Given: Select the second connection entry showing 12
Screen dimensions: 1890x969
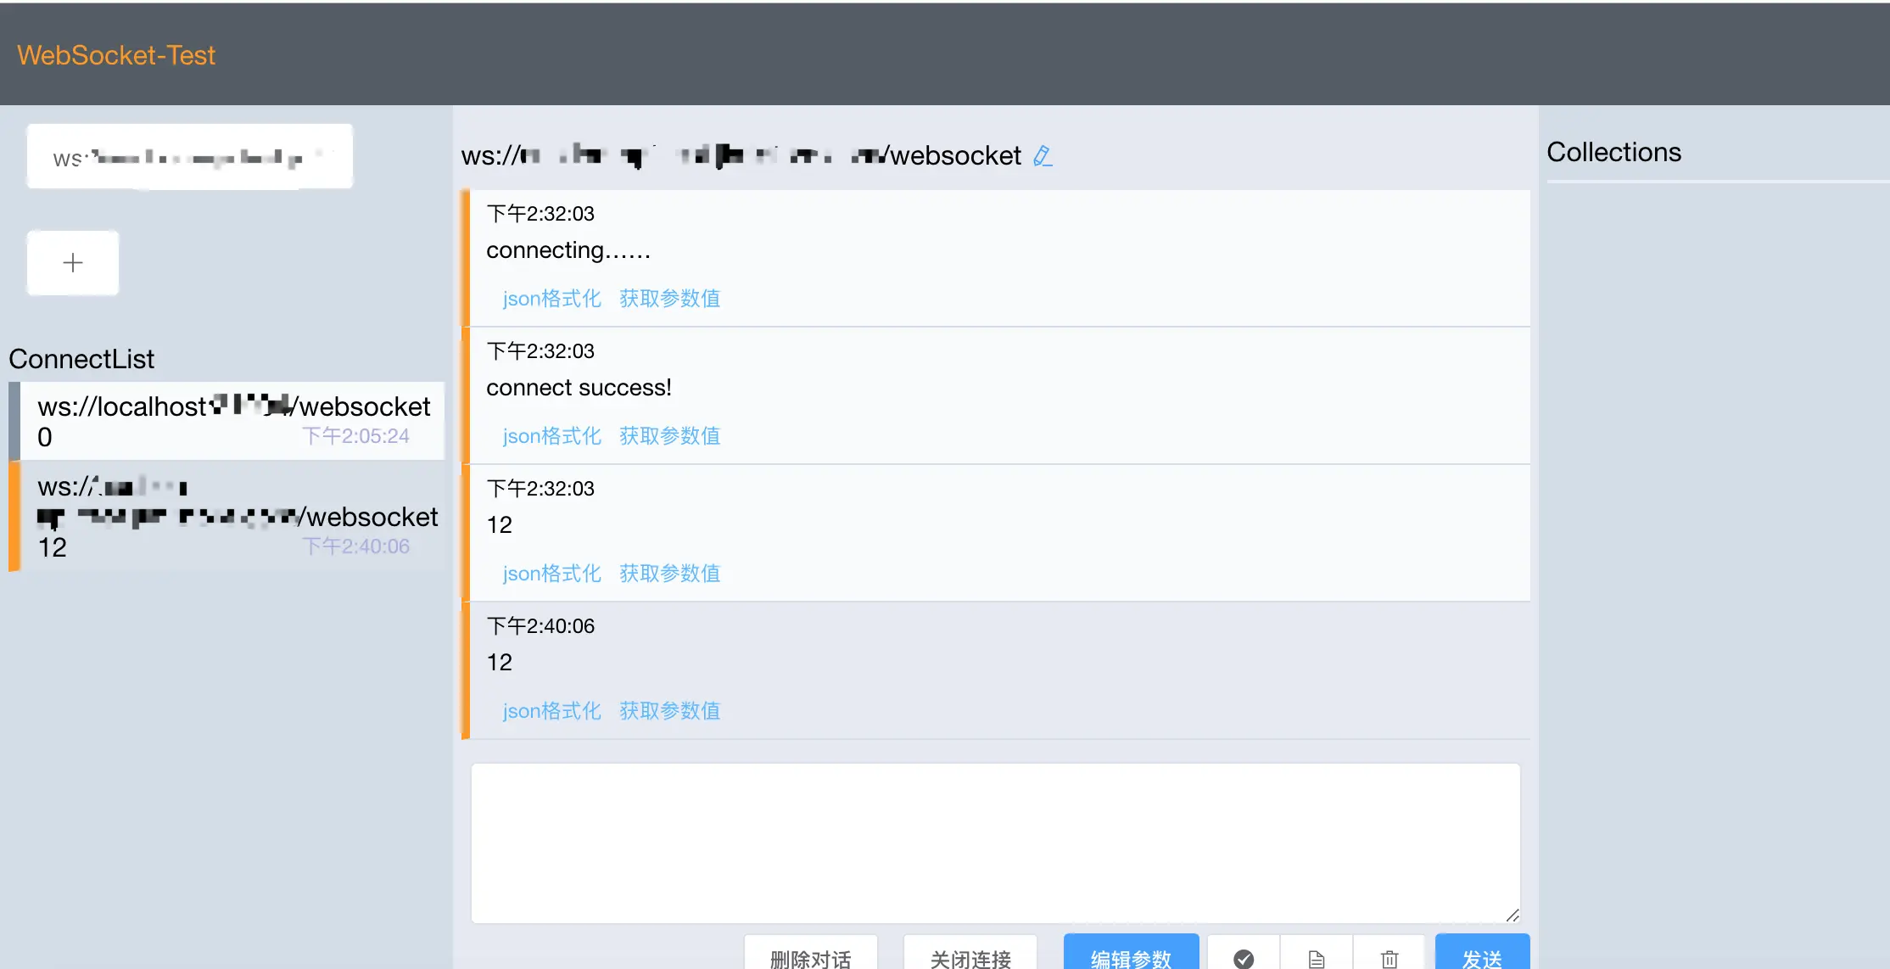Looking at the screenshot, I should coord(229,516).
